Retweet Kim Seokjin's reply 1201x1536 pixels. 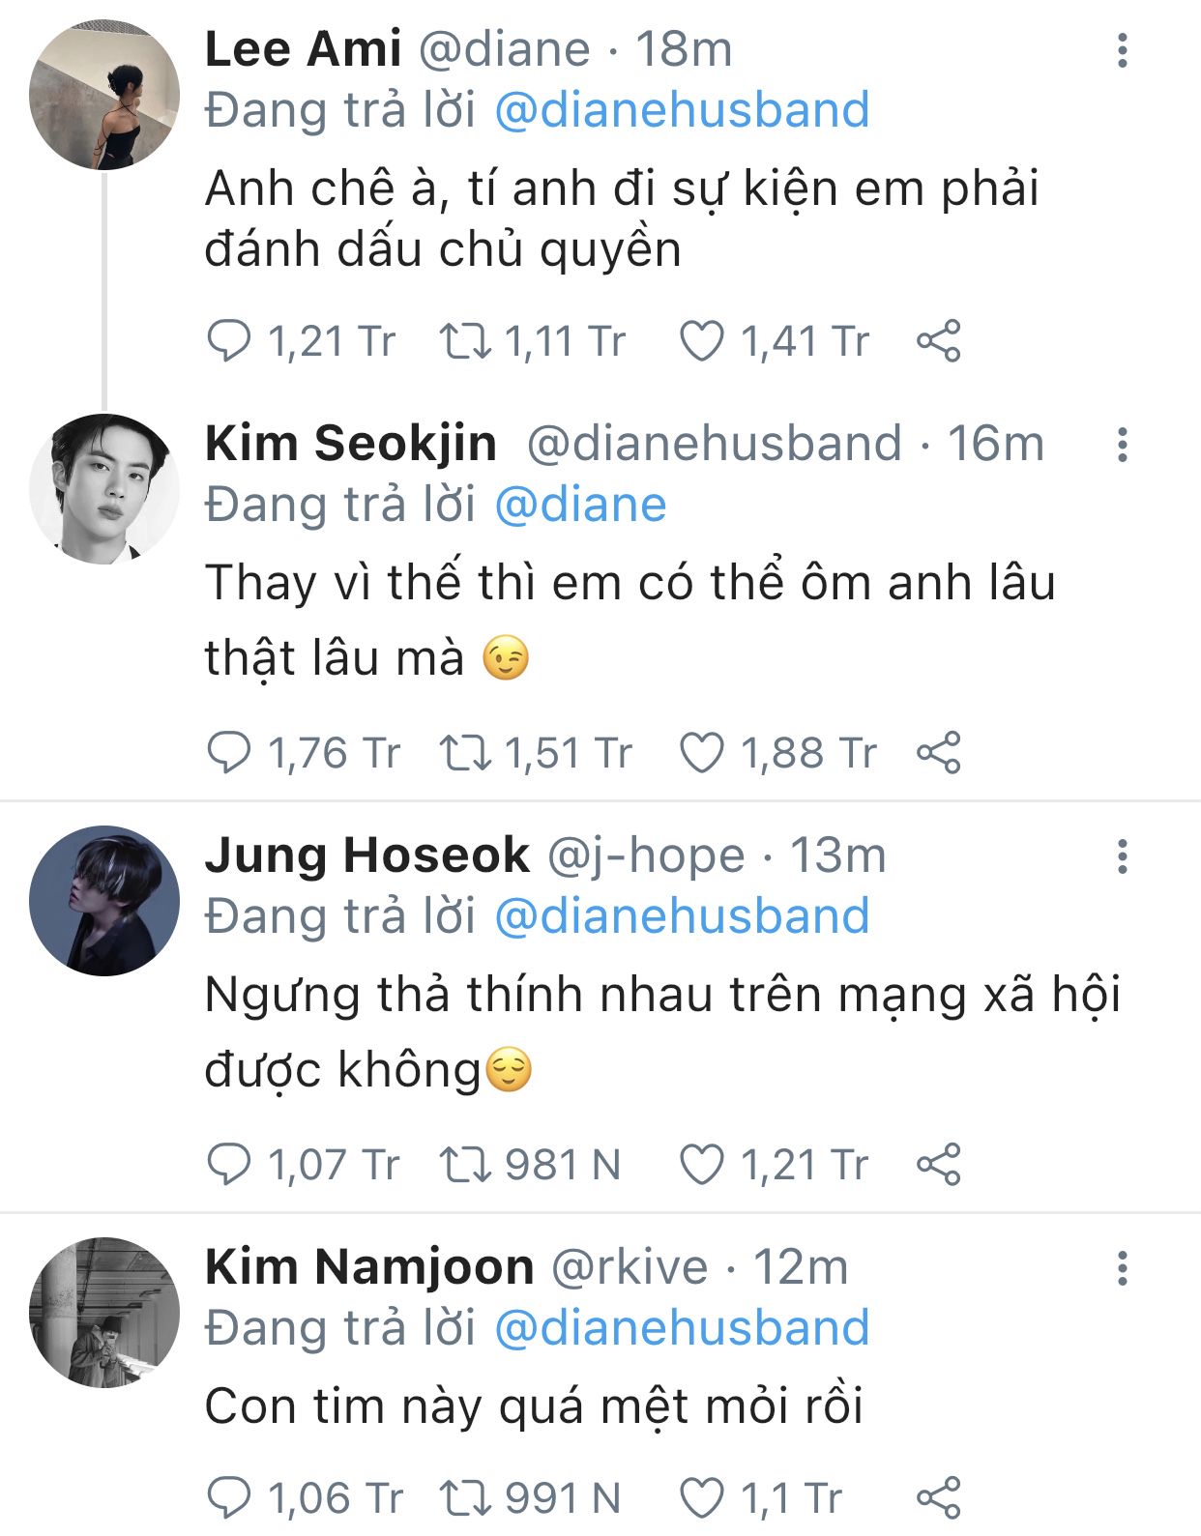point(466,753)
